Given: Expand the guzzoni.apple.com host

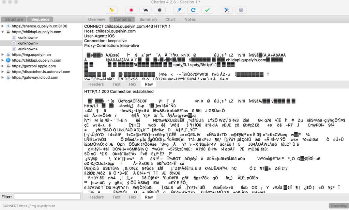Looking at the screenshot, I should pyautogui.click(x=3, y=66).
